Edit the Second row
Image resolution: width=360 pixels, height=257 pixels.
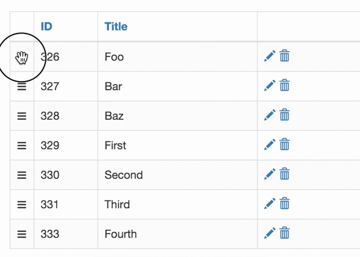[270, 174]
